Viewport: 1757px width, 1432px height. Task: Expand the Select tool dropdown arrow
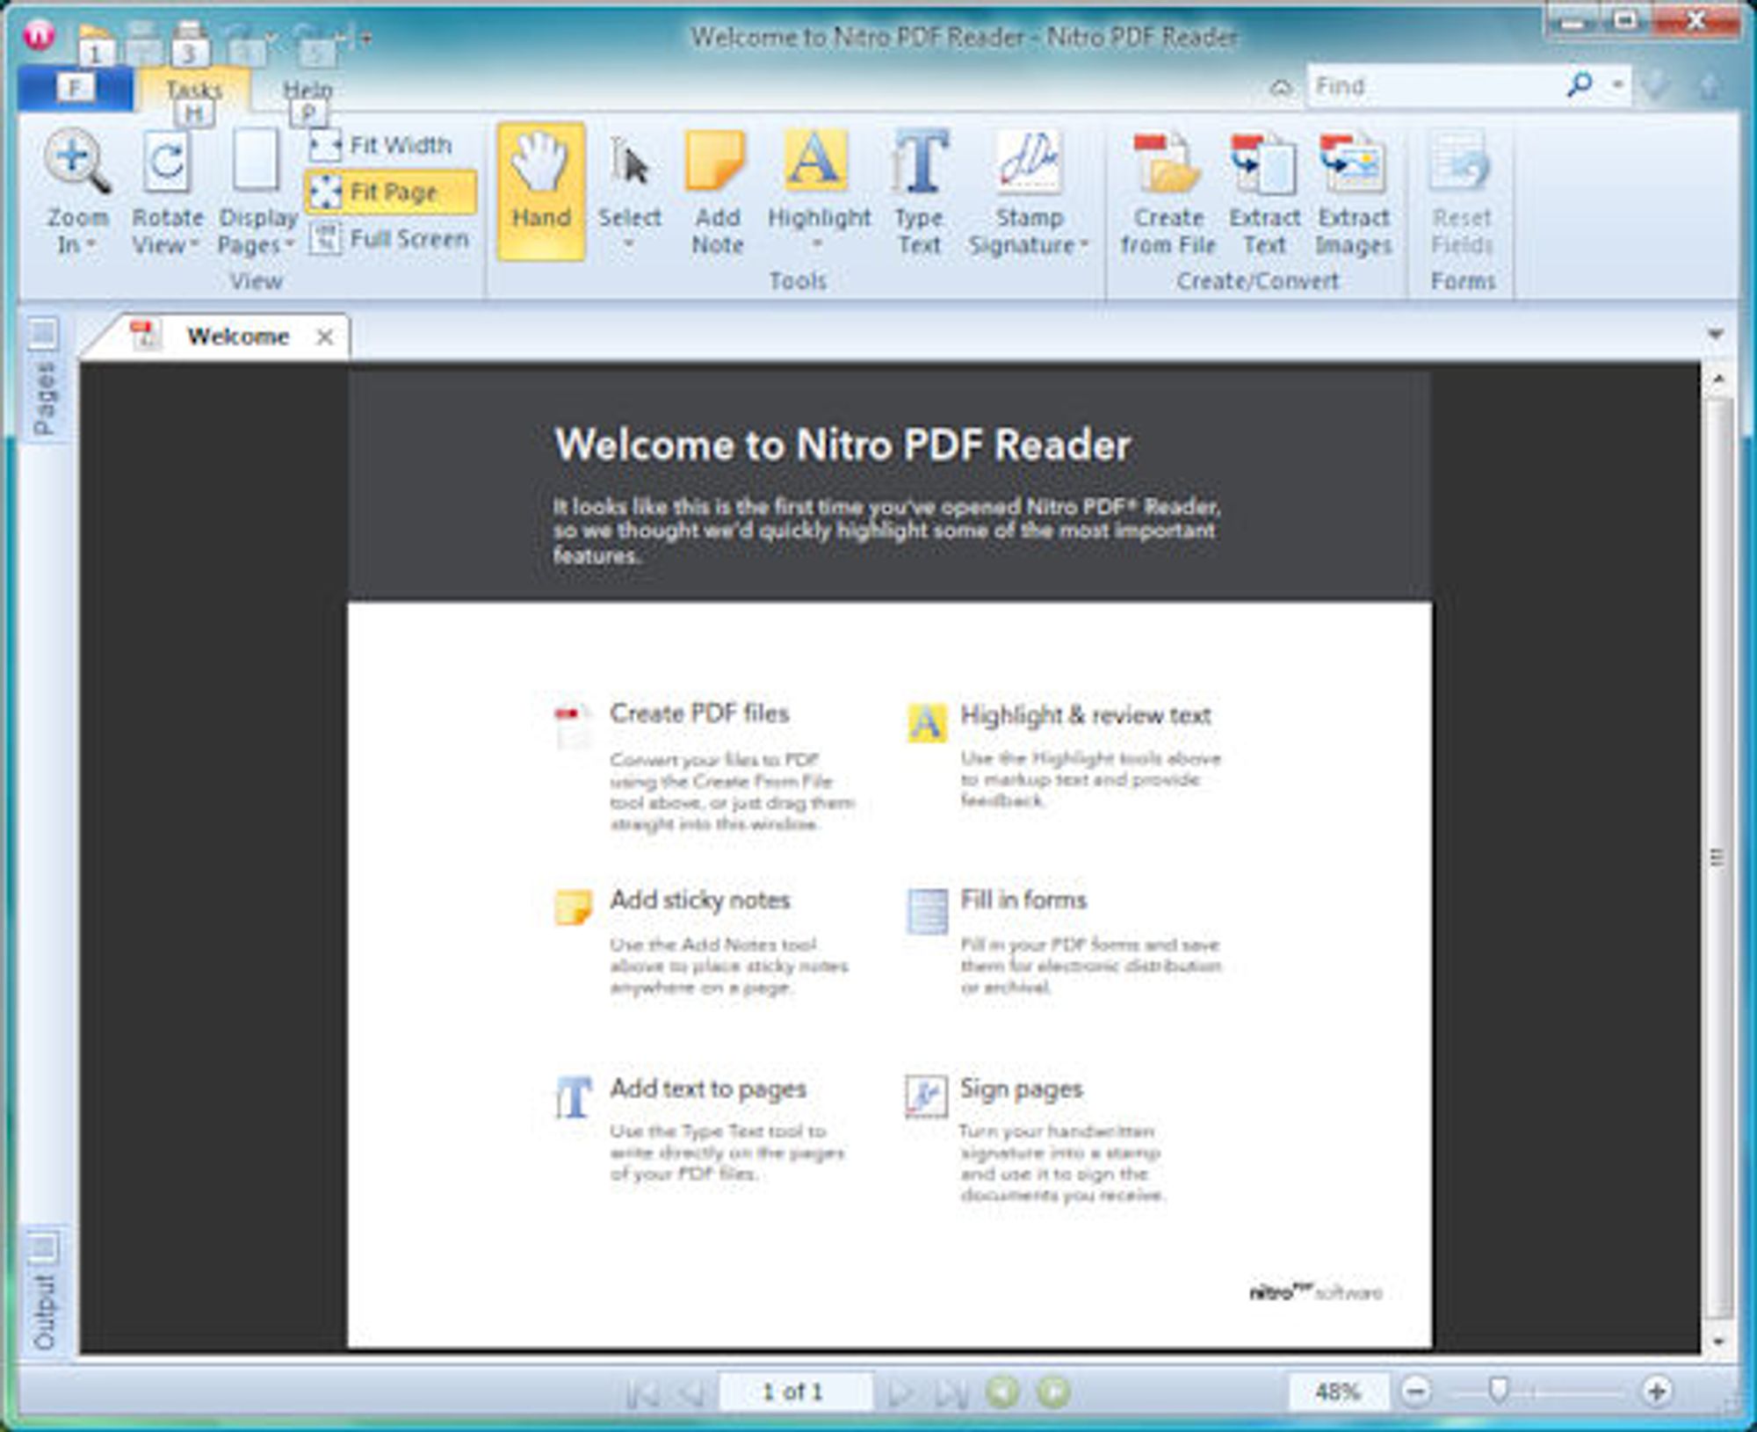(x=629, y=245)
